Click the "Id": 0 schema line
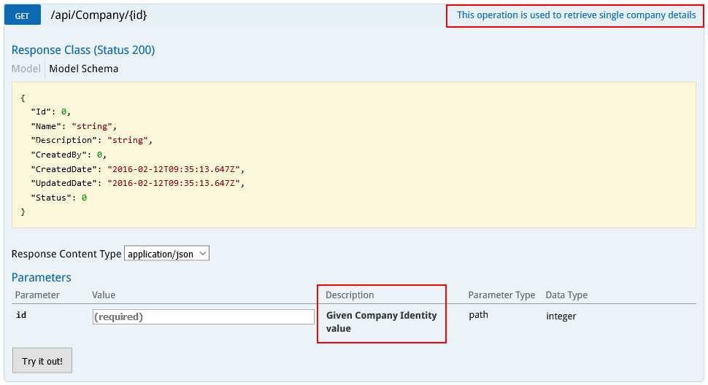 (x=50, y=112)
